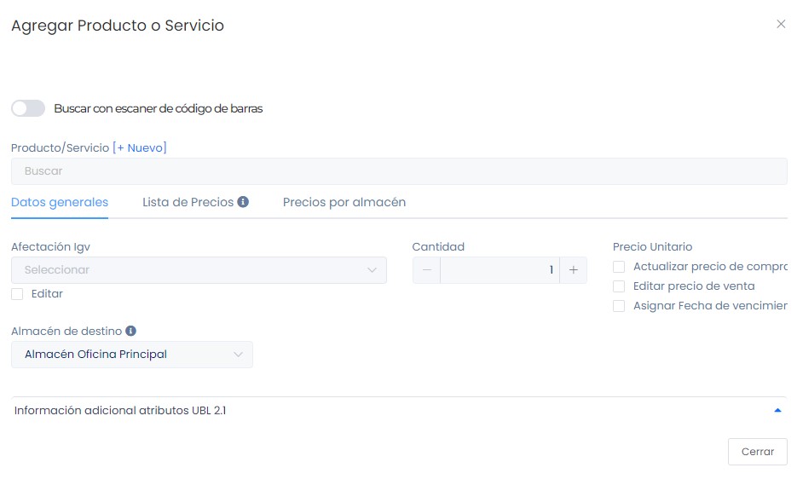Viewport: 797px width, 485px height.
Task: Check Asignar Fecha de vencimiento option
Action: pyautogui.click(x=619, y=306)
